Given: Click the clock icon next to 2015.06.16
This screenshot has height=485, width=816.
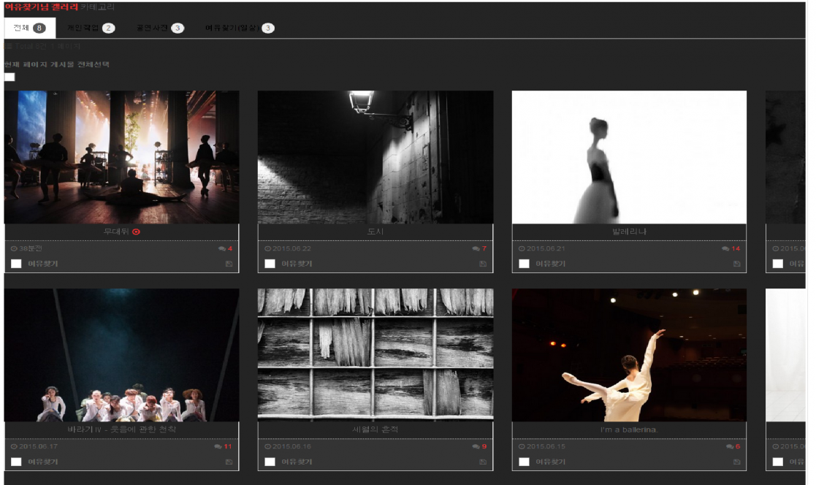Looking at the screenshot, I should click(267, 446).
